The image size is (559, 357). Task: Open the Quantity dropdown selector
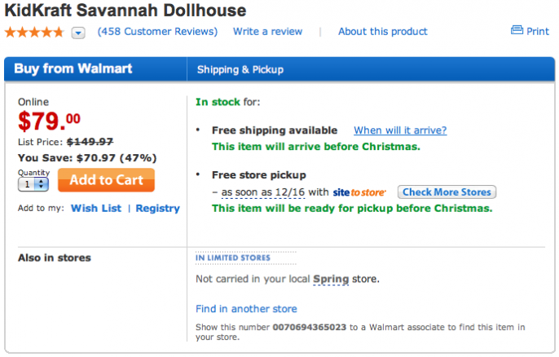pyautogui.click(x=33, y=184)
